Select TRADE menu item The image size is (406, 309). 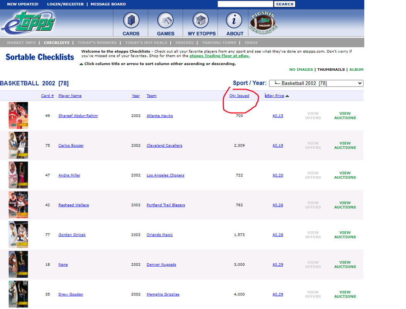pyautogui.click(x=251, y=43)
